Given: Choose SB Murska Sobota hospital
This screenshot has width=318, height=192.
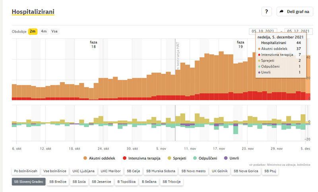Looking at the screenshot, I should 160,171.
